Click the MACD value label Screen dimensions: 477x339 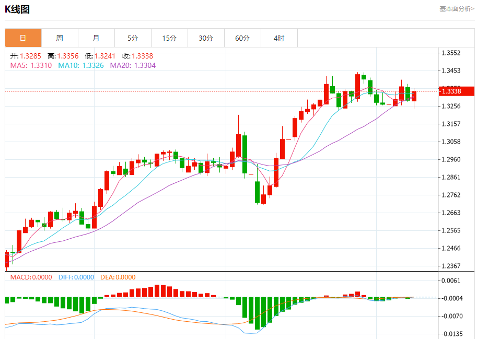(x=31, y=277)
